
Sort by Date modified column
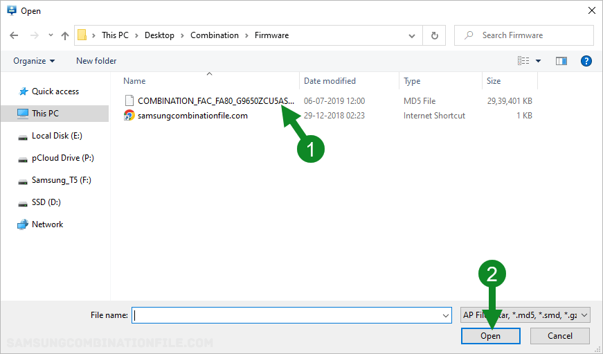330,81
